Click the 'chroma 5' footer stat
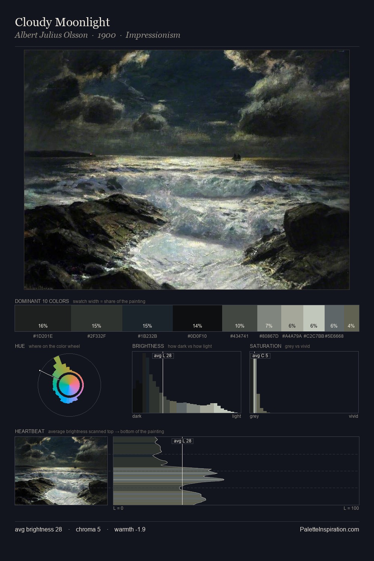 [x=88, y=530]
